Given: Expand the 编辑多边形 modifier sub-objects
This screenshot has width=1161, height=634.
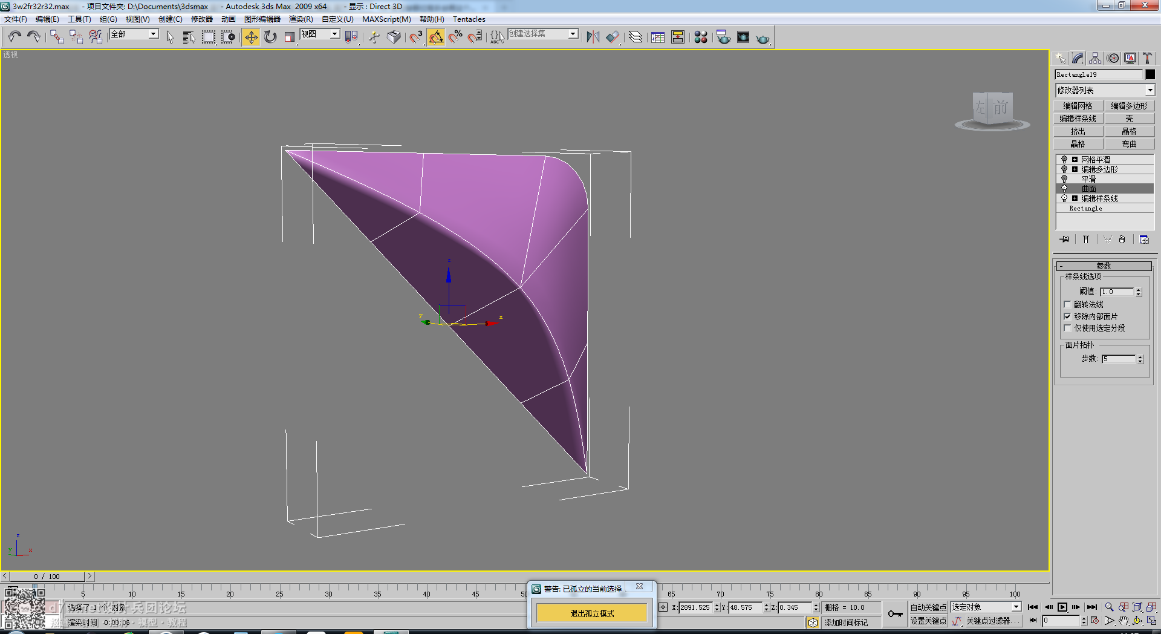Looking at the screenshot, I should click(x=1075, y=169).
